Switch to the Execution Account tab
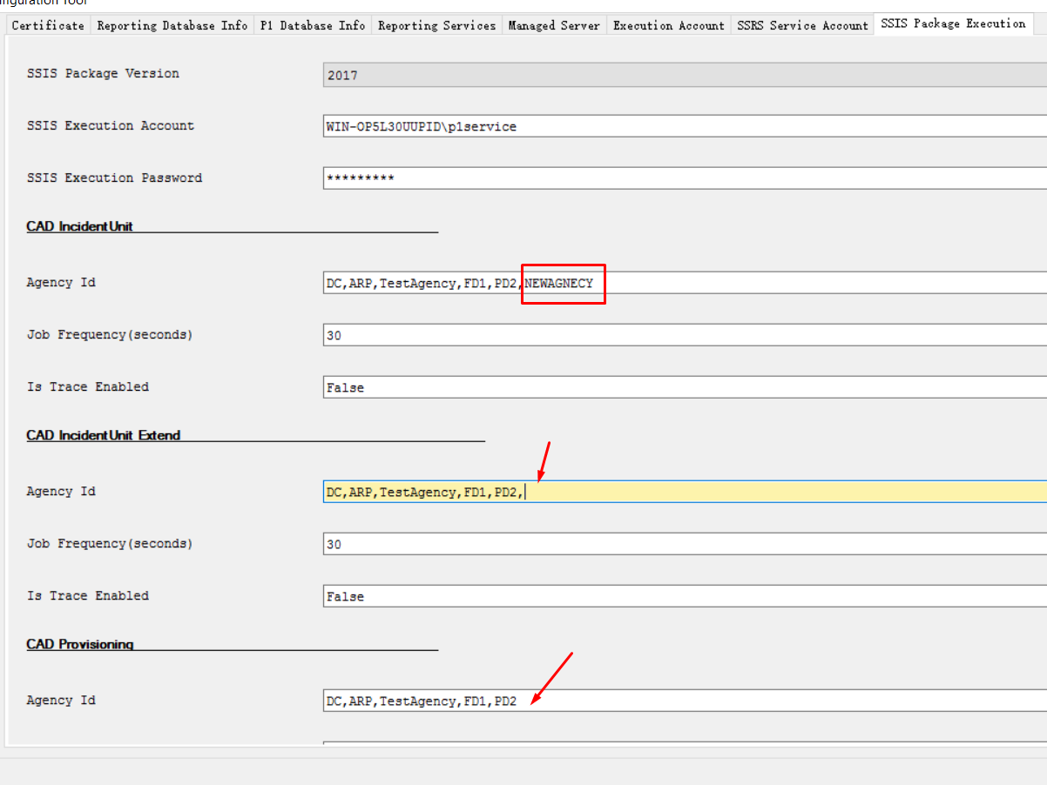The height and width of the screenshot is (785, 1047). coord(668,25)
